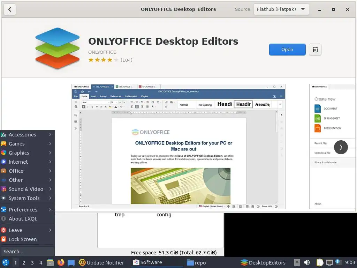Open the LXQt main menu start icon
Image resolution: width=357 pixels, height=268 pixels.
[x=6, y=262]
